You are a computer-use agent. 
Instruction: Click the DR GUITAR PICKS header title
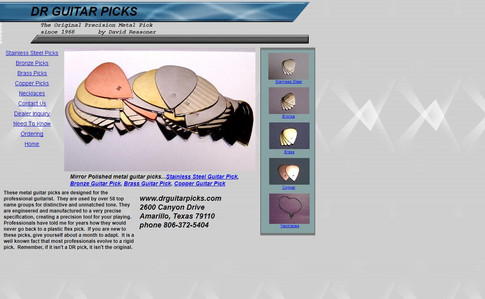tap(84, 12)
